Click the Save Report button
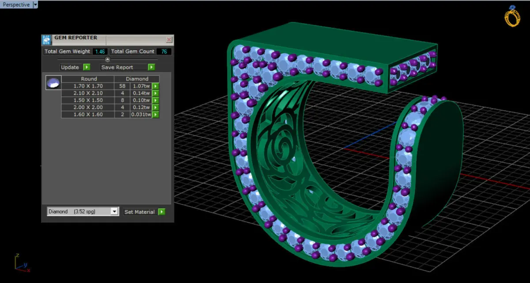 [x=124, y=67]
